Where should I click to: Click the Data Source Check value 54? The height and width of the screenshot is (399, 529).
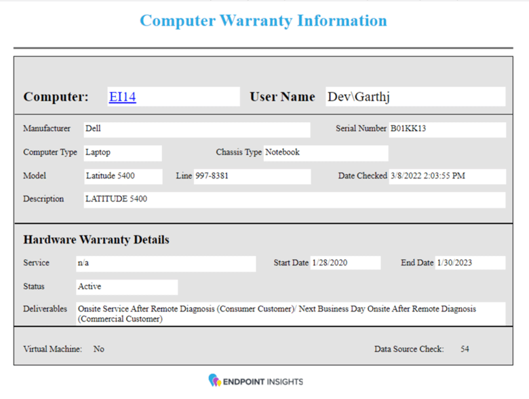click(464, 349)
